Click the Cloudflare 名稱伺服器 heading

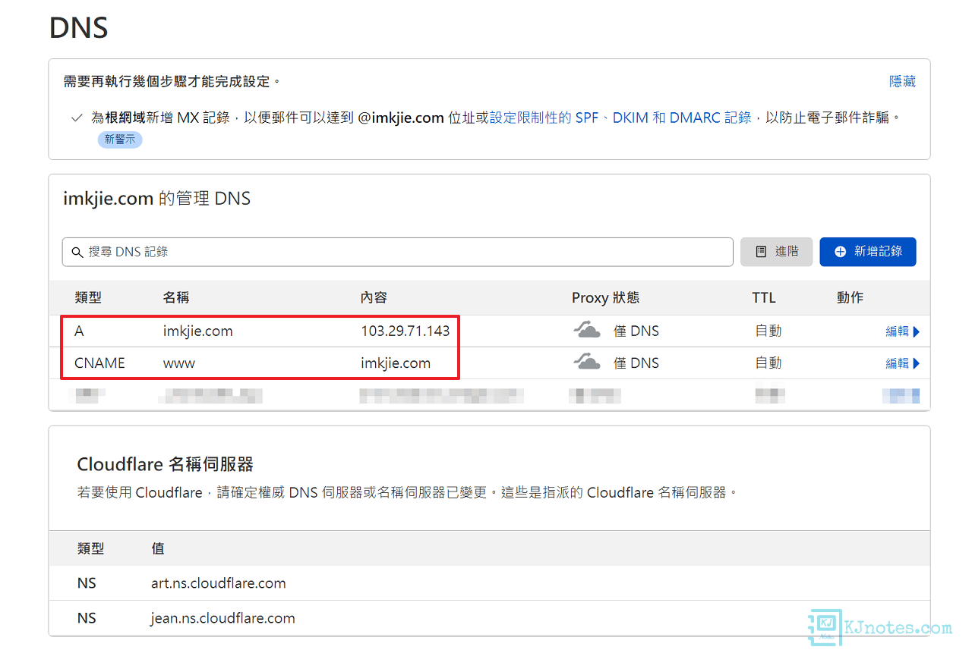pyautogui.click(x=166, y=464)
